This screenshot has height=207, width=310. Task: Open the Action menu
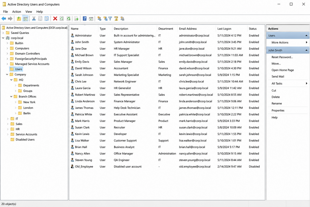pos(17,12)
